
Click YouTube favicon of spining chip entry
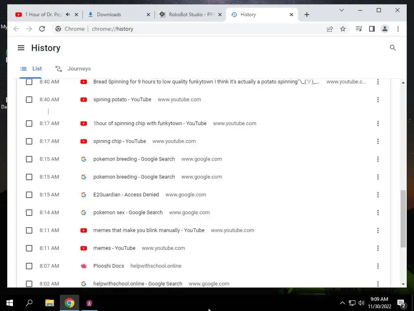pos(84,141)
